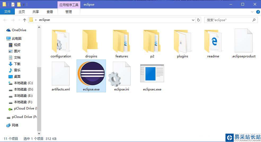Click the breadcrumb chevron before eclipse
Image resolution: width=261 pixels, height=142 pixels.
[36, 20]
